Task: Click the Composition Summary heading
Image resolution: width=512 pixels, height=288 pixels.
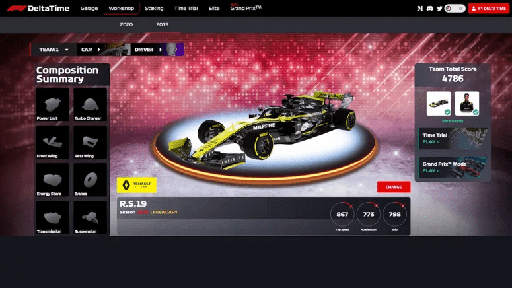Action: coord(67,75)
